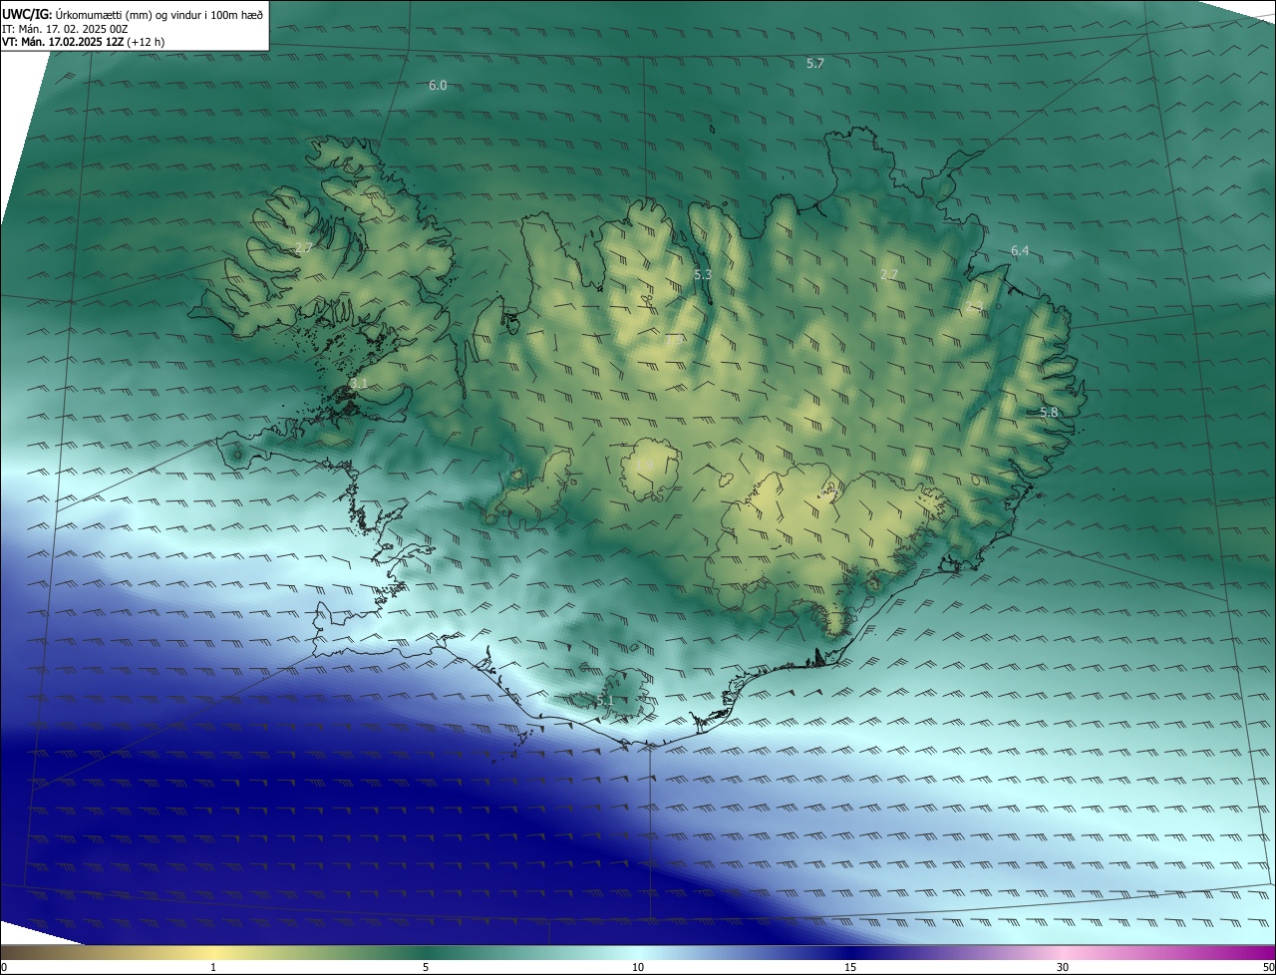Viewport: 1276px width, 975px height.
Task: Click the '6.4' value label on the map
Action: [x=1020, y=251]
